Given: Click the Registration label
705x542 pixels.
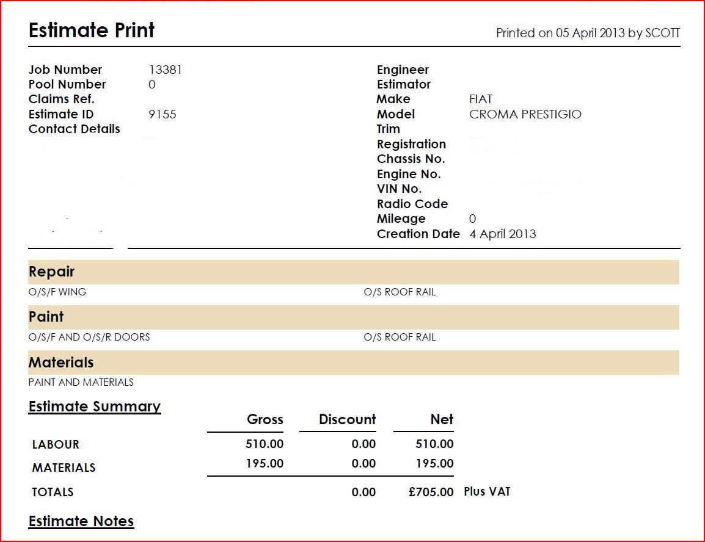Looking at the screenshot, I should 411,144.
